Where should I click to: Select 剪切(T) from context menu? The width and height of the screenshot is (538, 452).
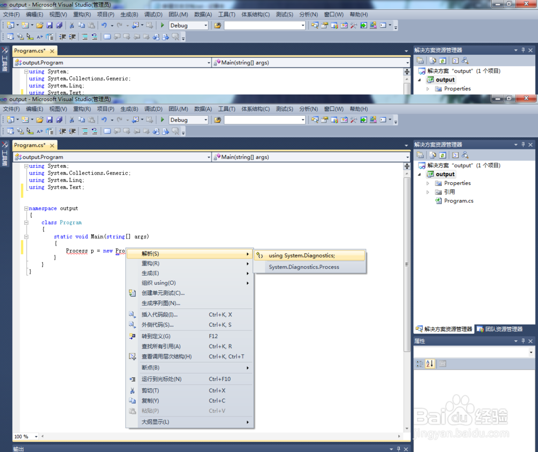coord(190,391)
